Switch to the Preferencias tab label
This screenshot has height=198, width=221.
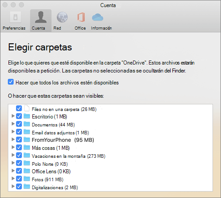pos(14,28)
